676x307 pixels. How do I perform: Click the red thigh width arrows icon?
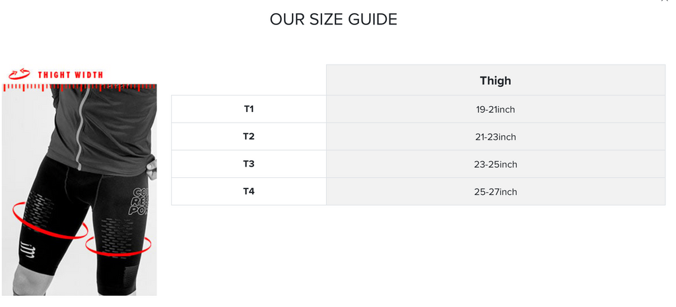[19, 74]
